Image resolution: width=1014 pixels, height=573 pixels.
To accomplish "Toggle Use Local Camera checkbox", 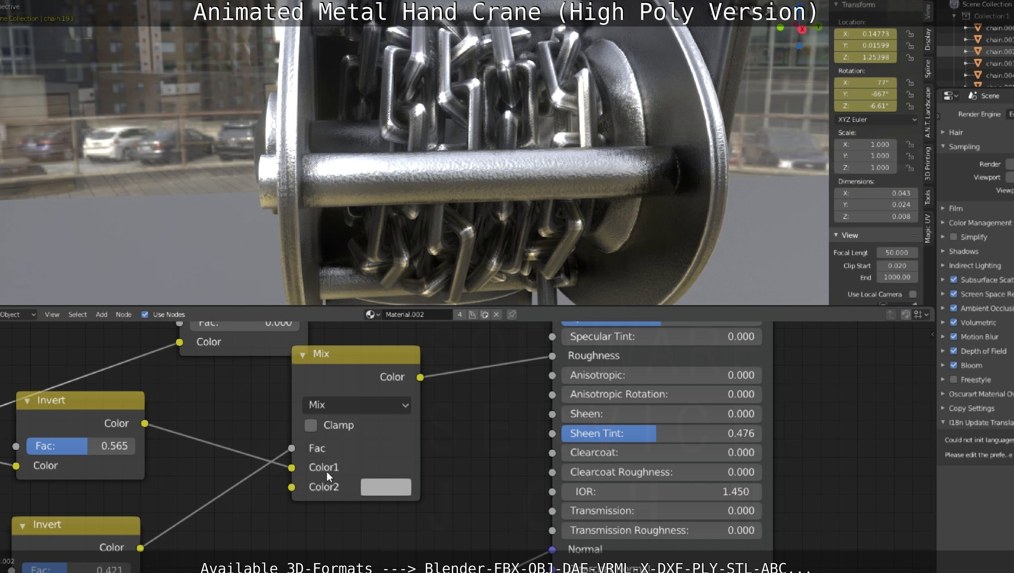I will pos(913,294).
